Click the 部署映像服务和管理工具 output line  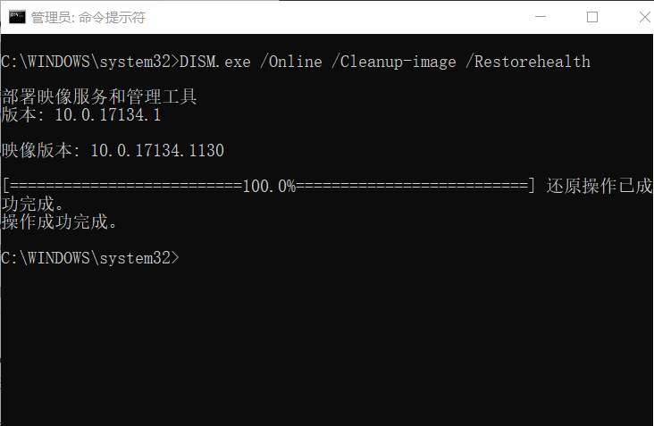[99, 97]
